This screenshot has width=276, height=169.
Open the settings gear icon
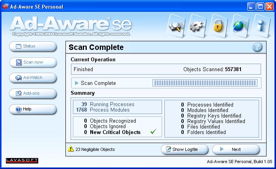pyautogui.click(x=197, y=26)
